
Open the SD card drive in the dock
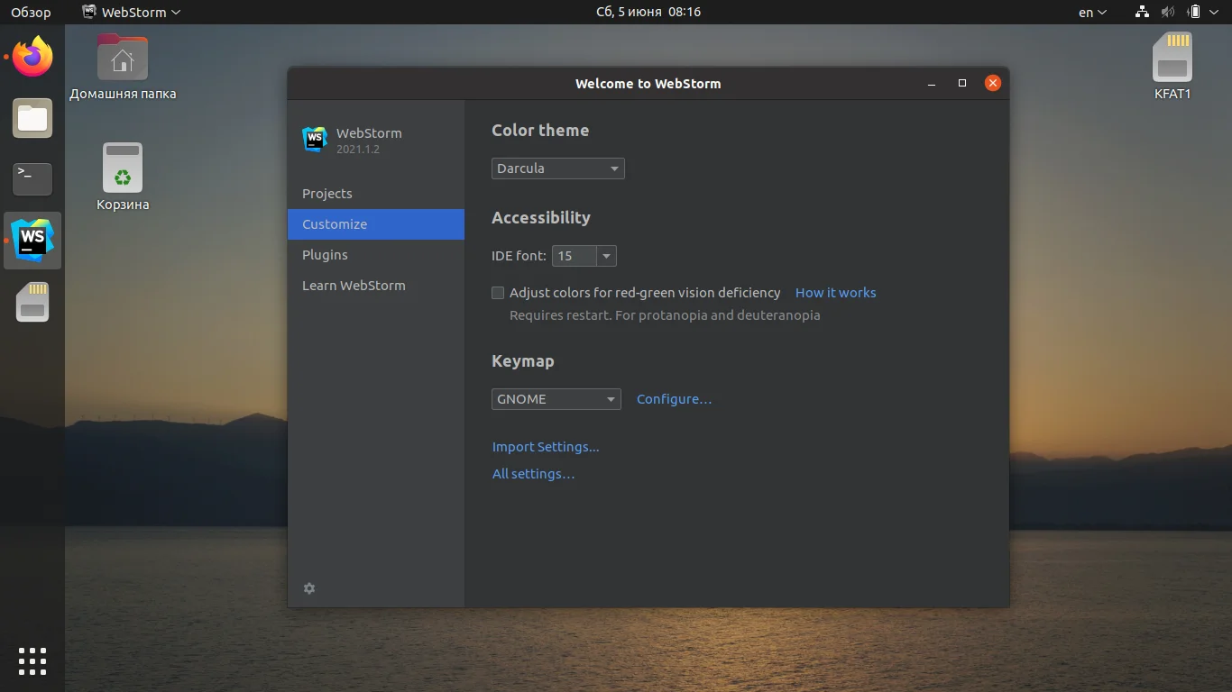coord(32,302)
